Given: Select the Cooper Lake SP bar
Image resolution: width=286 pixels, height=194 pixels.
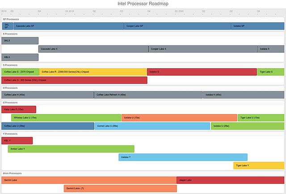Looking at the screenshot, I should click(177, 26).
